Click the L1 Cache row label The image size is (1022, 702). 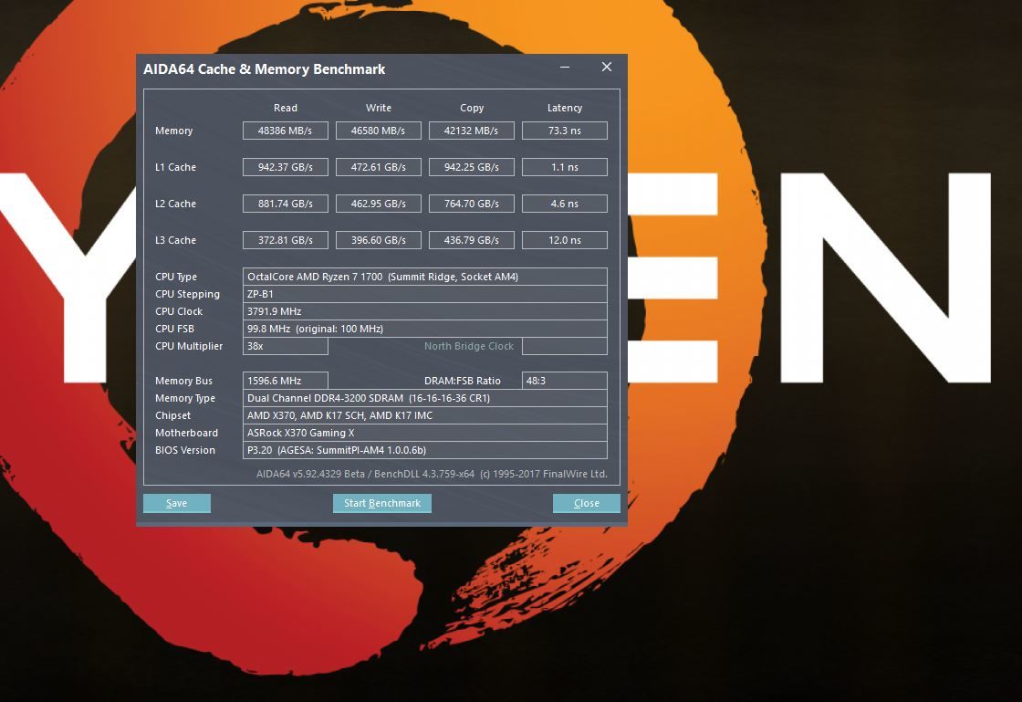click(175, 167)
